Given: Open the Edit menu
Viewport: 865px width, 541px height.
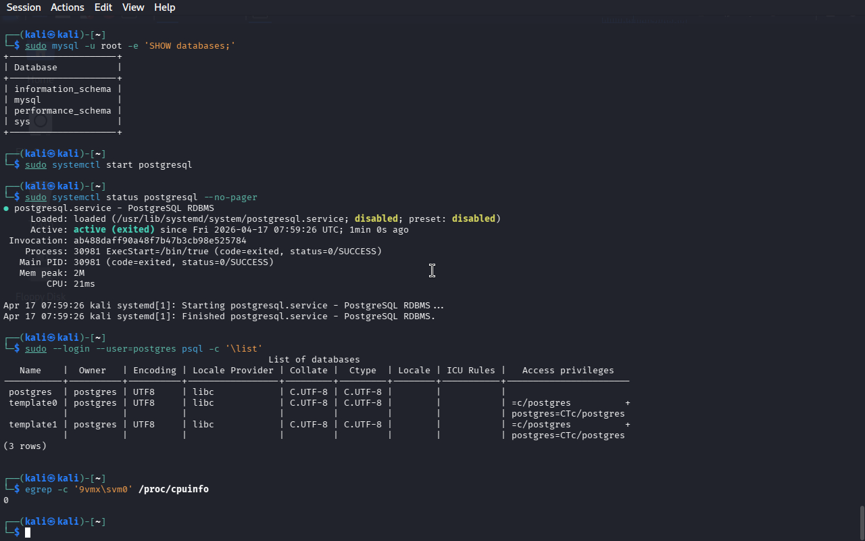Looking at the screenshot, I should [103, 7].
